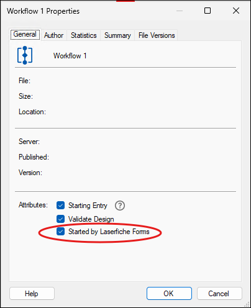Screen dimensions: 251x308
Task: Open the Starting Entry help question mark
Action: pyautogui.click(x=120, y=206)
